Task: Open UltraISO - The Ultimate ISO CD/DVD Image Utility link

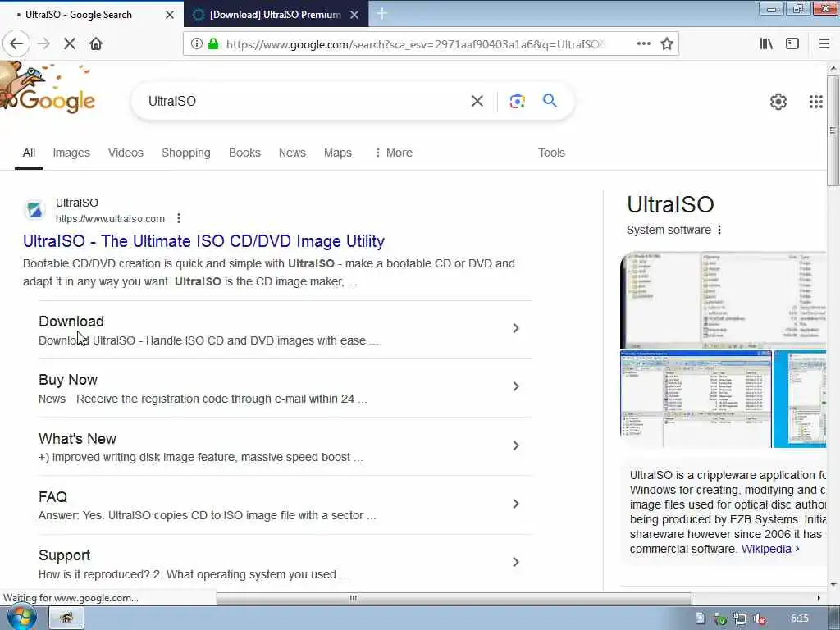Action: [203, 241]
